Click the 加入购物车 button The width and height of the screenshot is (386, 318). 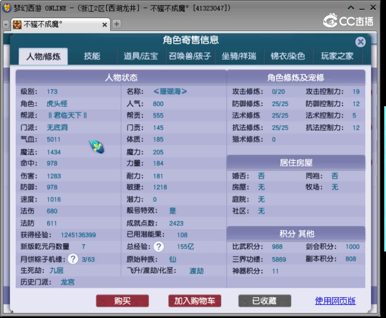(x=195, y=301)
